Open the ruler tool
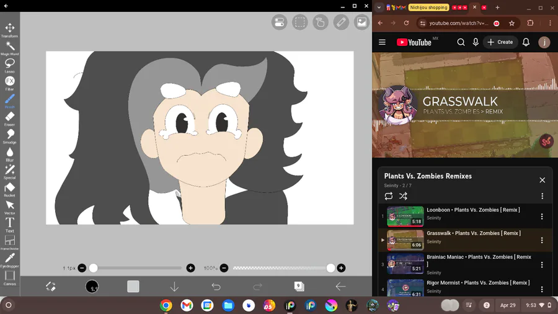 [341, 22]
